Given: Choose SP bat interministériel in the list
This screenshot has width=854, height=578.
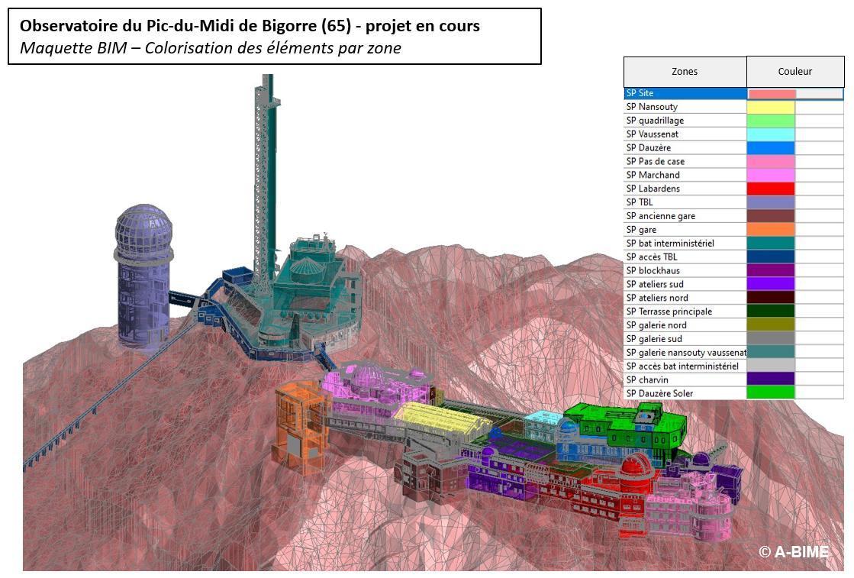Looking at the screenshot, I should click(685, 244).
